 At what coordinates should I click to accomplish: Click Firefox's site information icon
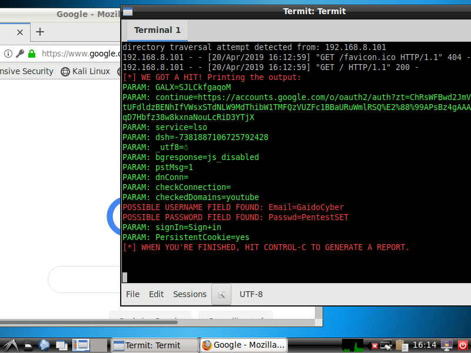8,54
